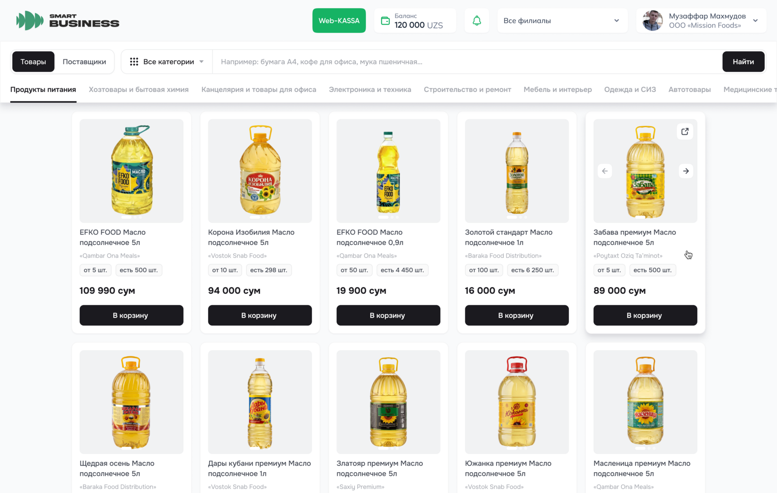Open Корона Изобилия product image
This screenshot has height=493, width=777.
point(260,171)
